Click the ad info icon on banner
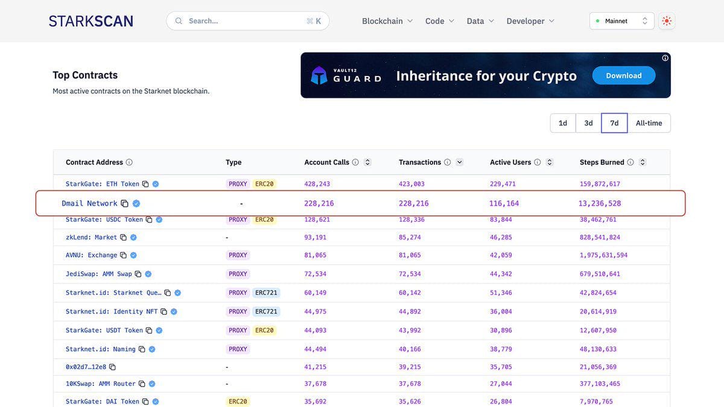 (x=665, y=58)
